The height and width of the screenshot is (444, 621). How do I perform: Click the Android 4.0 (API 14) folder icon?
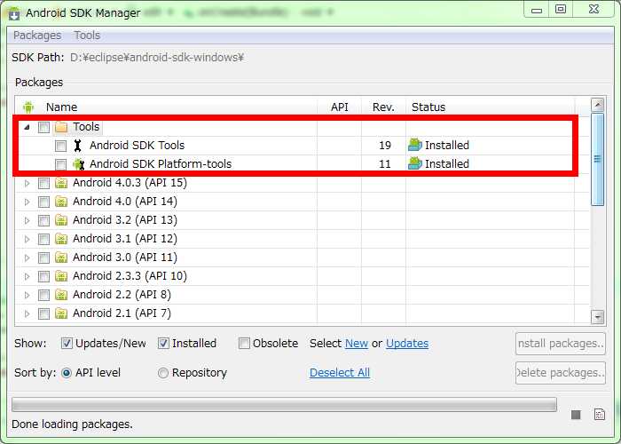pos(61,202)
